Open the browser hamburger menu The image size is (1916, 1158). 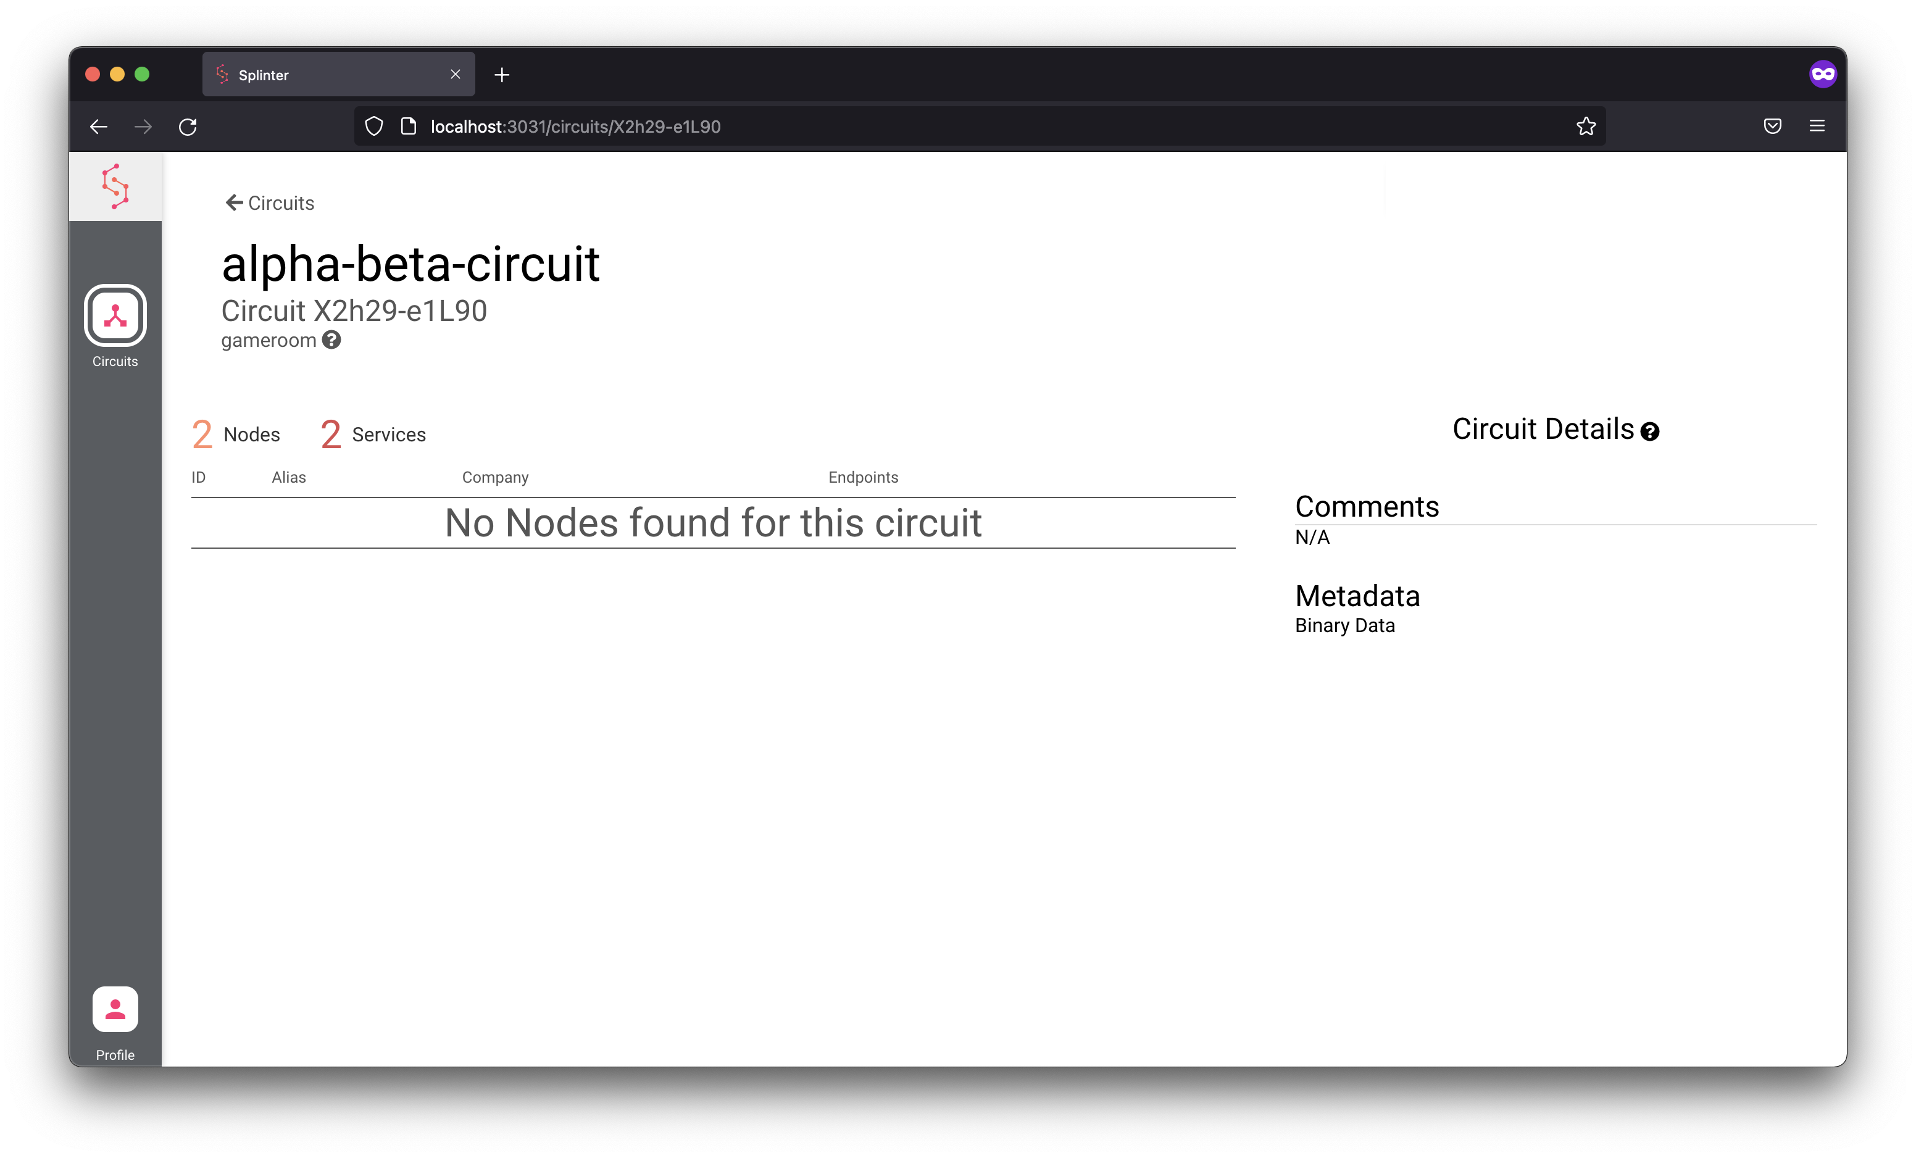1817,126
